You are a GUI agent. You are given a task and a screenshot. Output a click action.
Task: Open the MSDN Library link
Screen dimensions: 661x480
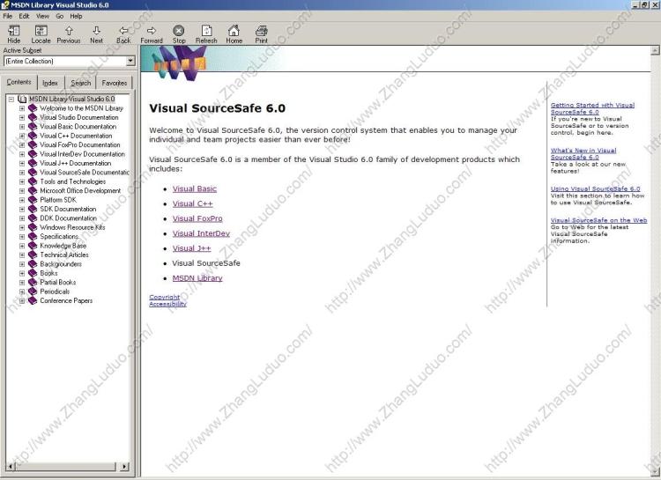point(197,278)
